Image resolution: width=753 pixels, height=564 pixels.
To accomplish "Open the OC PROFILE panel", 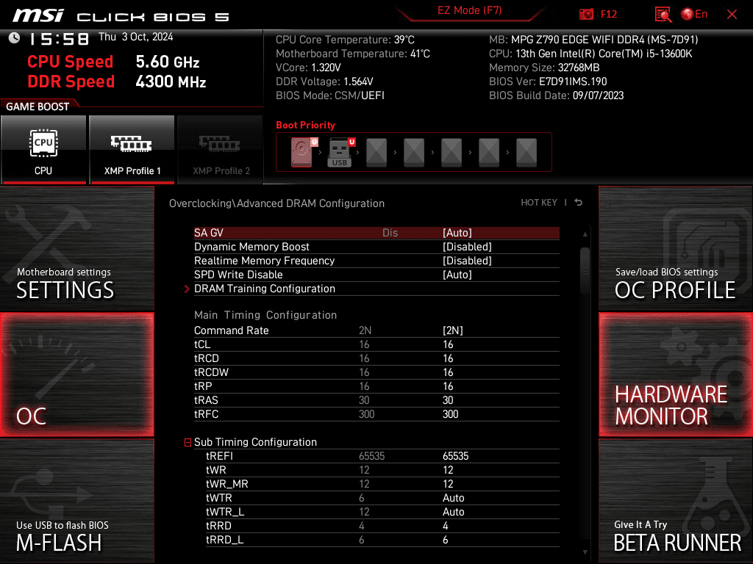I will click(x=676, y=248).
